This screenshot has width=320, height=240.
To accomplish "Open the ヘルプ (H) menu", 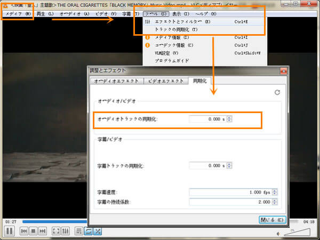I will (206, 14).
